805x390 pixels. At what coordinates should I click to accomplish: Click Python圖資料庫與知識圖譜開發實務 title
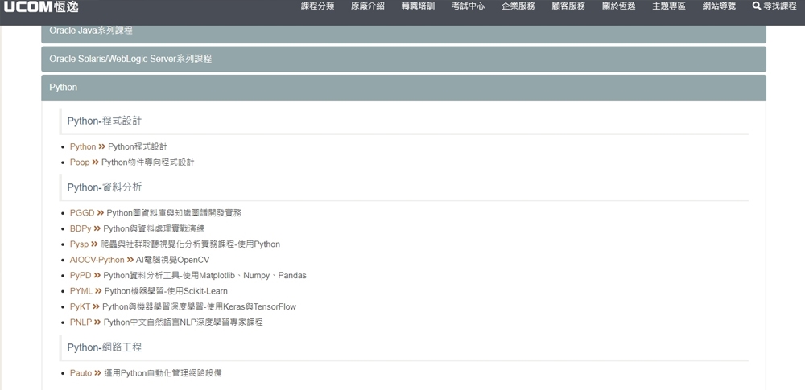[174, 213]
